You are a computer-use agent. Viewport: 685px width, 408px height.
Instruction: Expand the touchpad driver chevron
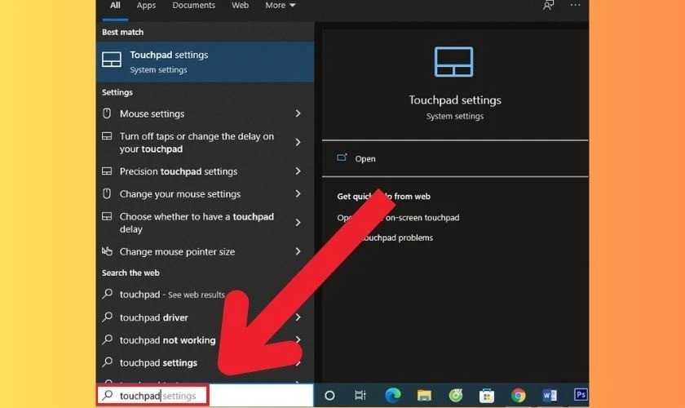pyautogui.click(x=298, y=317)
